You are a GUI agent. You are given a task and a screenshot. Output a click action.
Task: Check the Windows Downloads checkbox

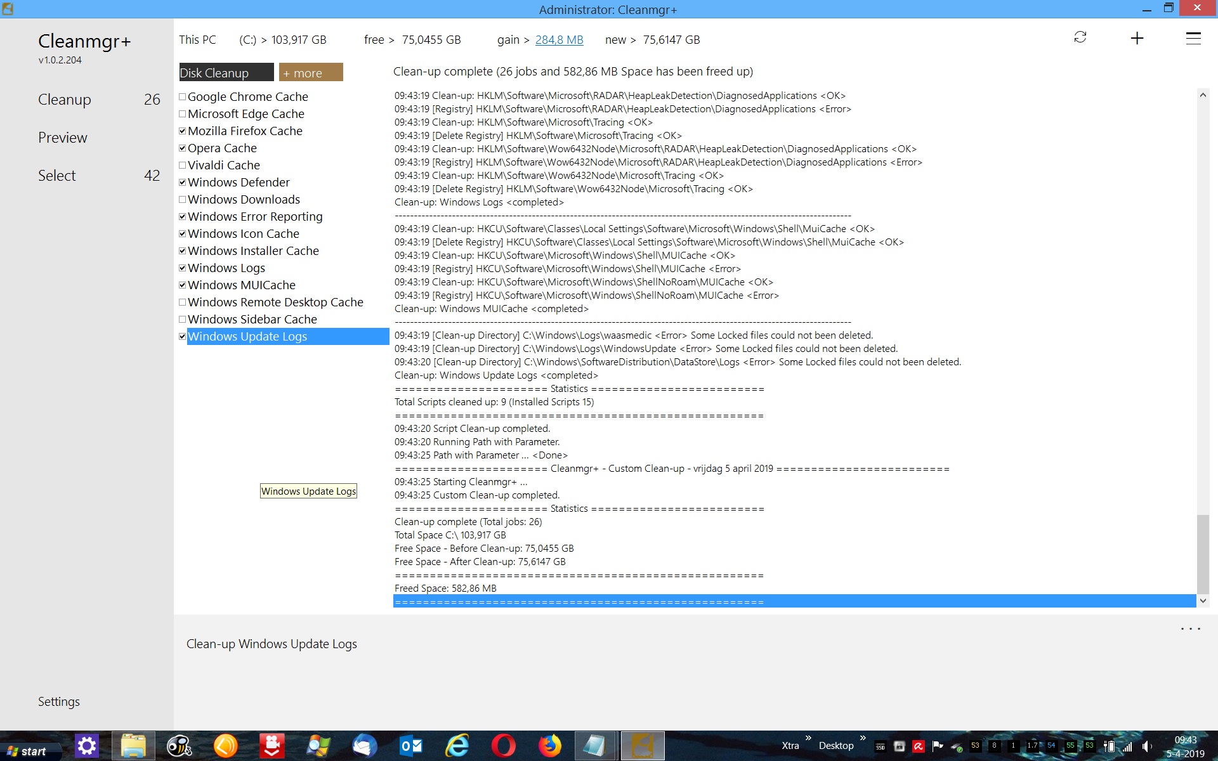182,199
